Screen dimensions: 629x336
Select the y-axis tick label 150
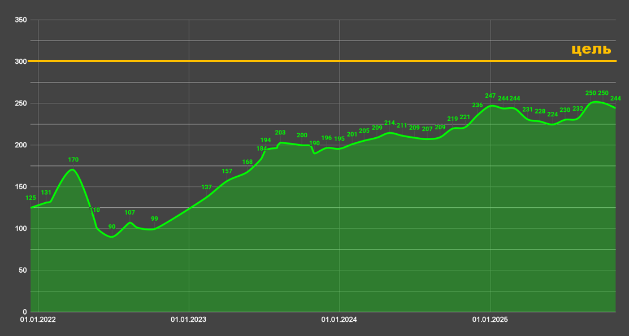point(21,187)
